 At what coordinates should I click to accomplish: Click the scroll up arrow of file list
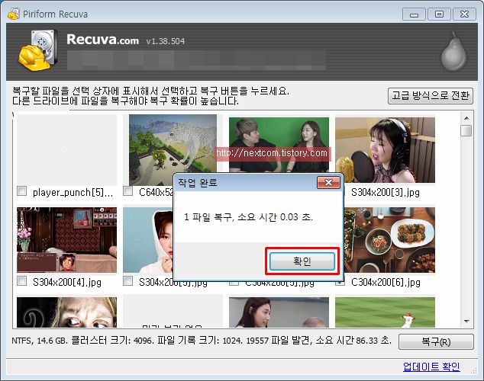pos(466,118)
